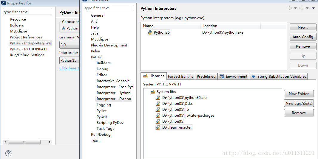Switch to the Predefined tab
Image resolution: width=318 pixels, height=159 pixels.
[206, 76]
